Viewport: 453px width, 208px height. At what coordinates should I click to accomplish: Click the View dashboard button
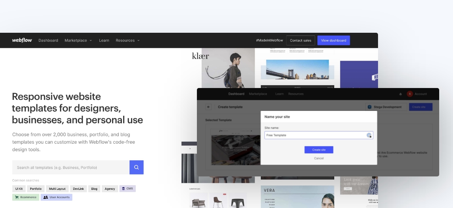pos(334,40)
